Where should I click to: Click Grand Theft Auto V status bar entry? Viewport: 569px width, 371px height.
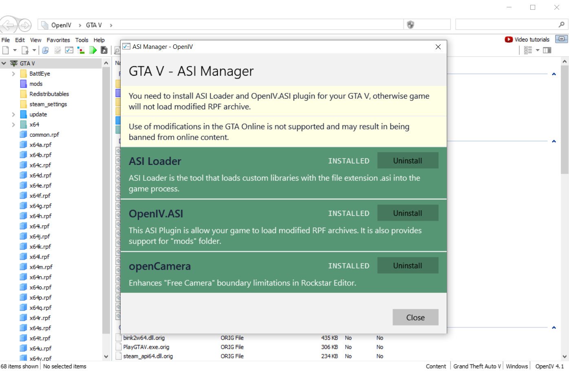(x=477, y=367)
